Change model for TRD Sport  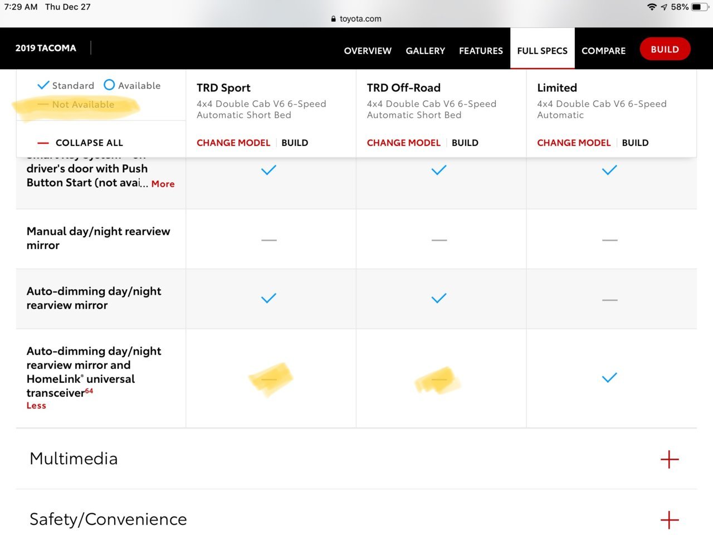point(233,143)
